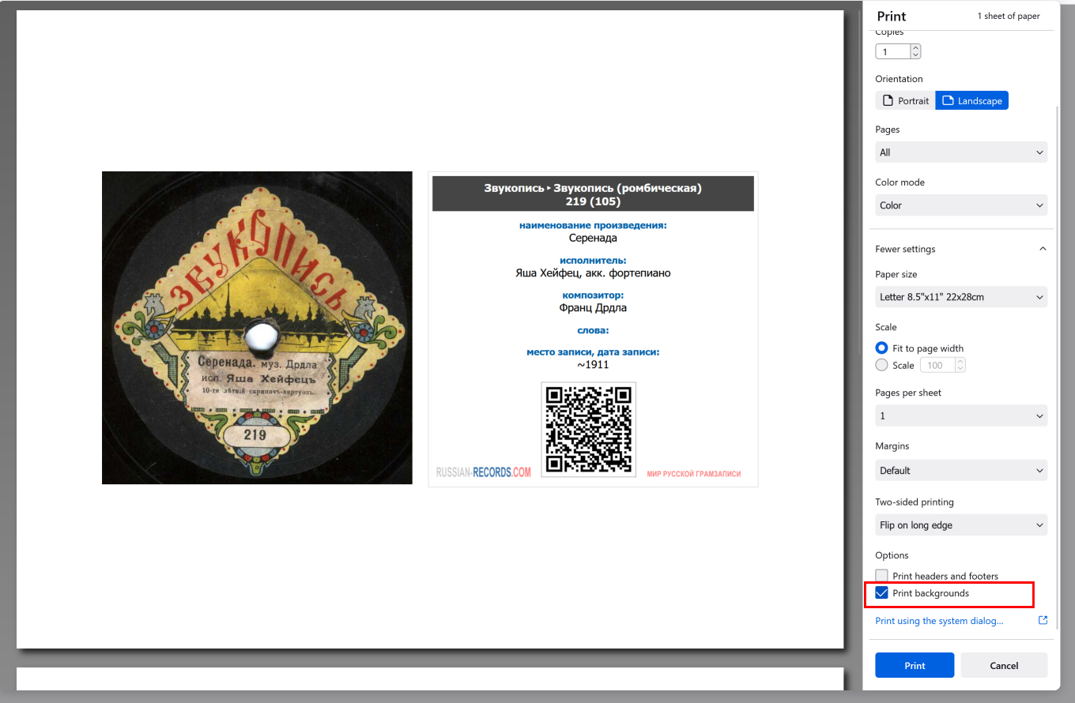Viewport: 1075px width, 703px height.
Task: Enable Print headers and footers
Action: (x=882, y=576)
